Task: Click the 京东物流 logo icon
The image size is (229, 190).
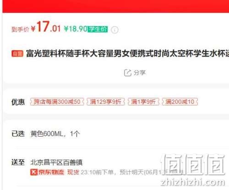Action: pos(34,172)
